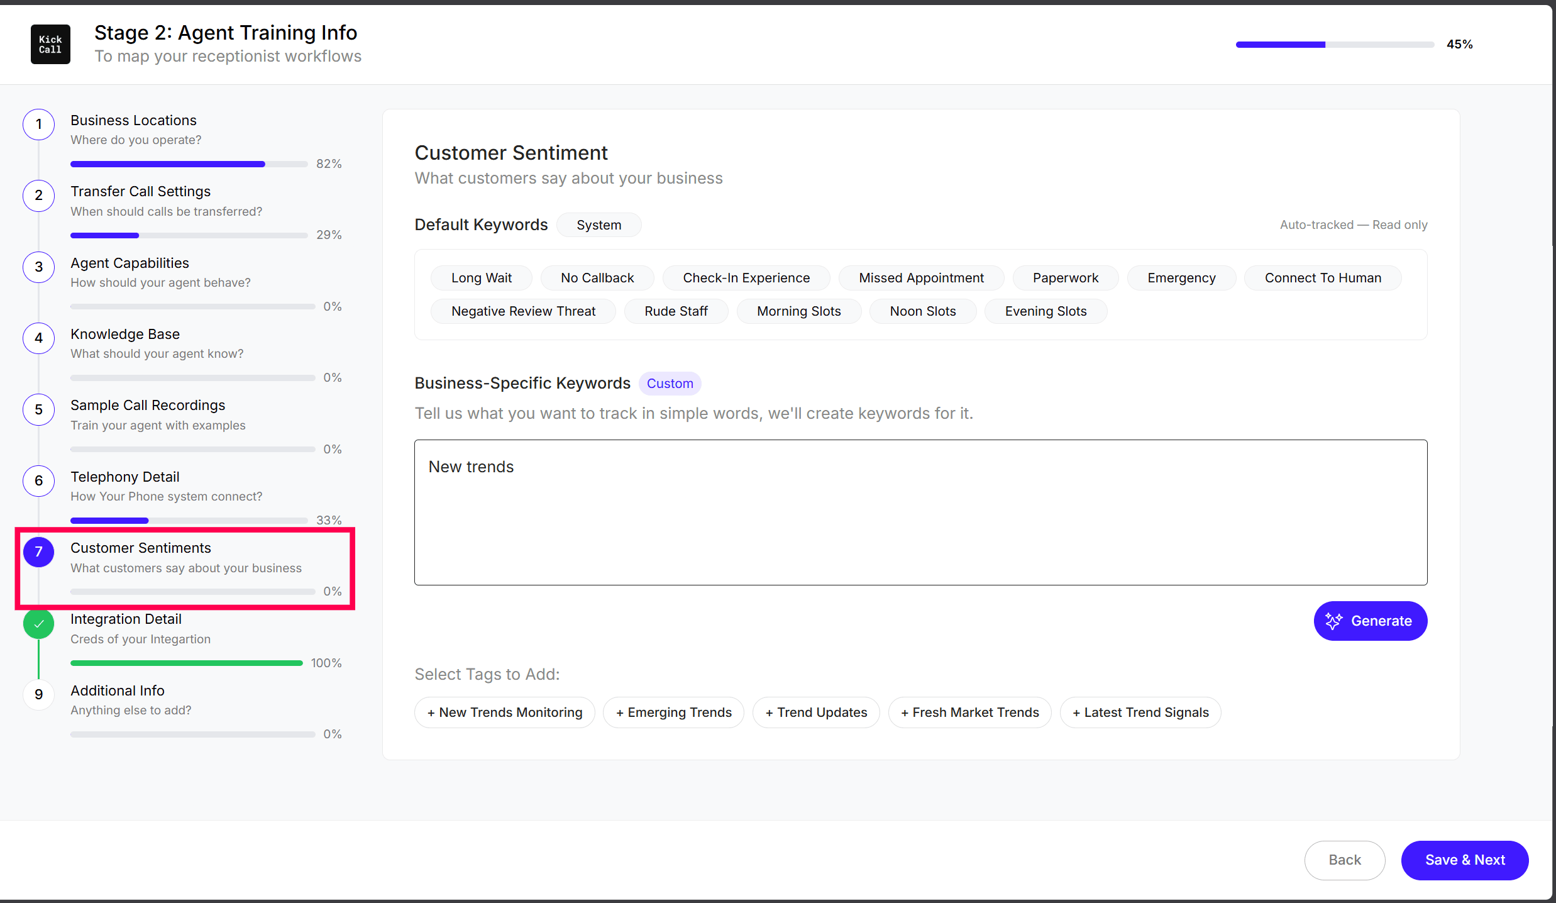1556x903 pixels.
Task: Click Transfer Call Settings 29% progress bar
Action: coord(189,235)
